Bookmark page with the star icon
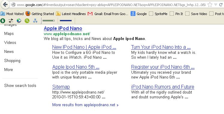The width and height of the screenshot is (224, 114). coord(210,5)
